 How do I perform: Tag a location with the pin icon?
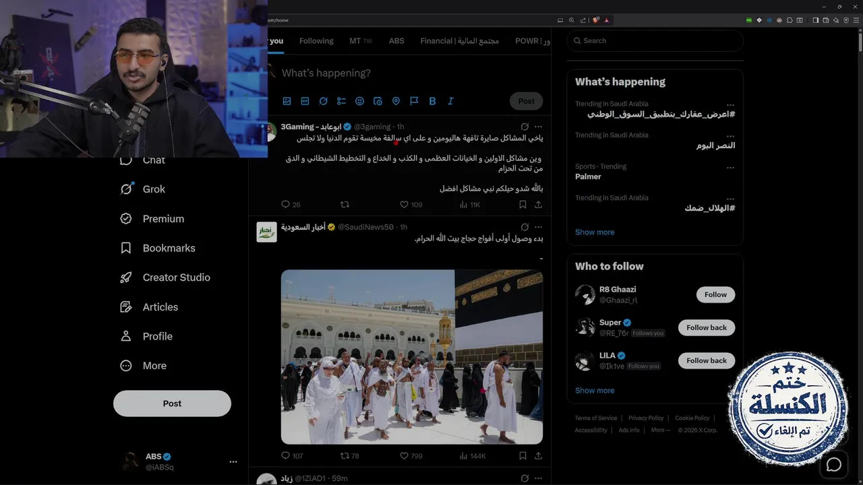click(x=396, y=101)
